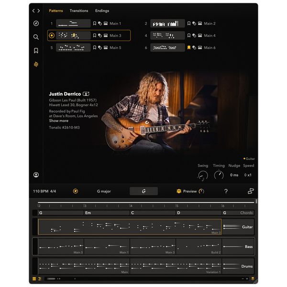Bookmark the Main 1 pattern

tap(95, 23)
